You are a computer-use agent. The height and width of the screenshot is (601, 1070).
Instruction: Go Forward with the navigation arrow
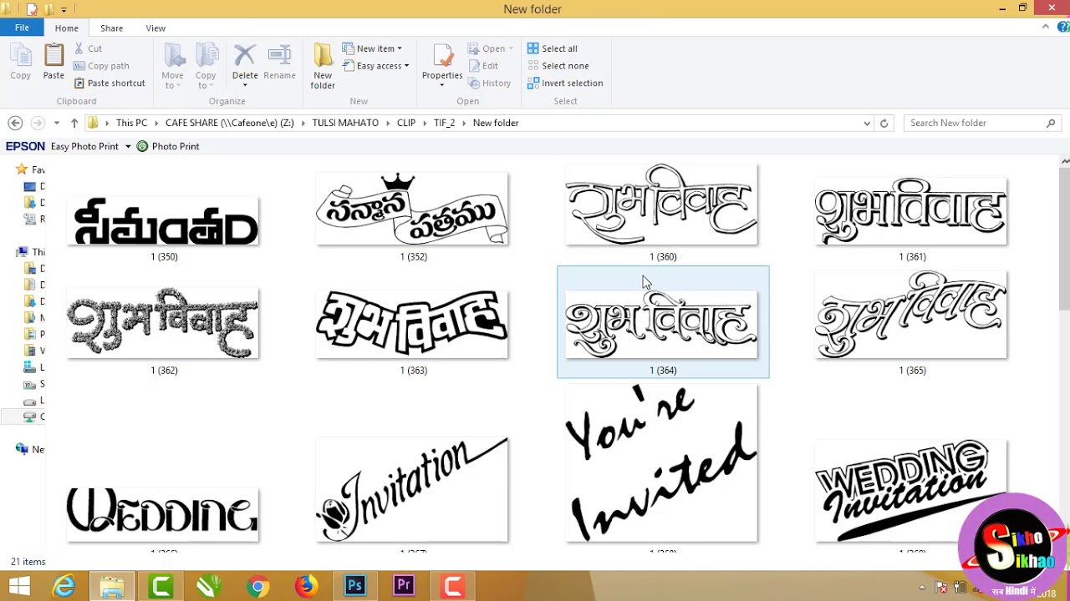pos(37,123)
